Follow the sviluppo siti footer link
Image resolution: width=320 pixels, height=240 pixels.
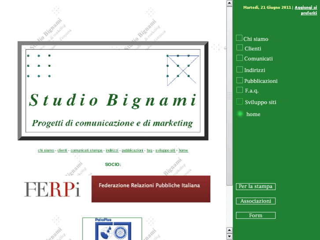(166, 150)
